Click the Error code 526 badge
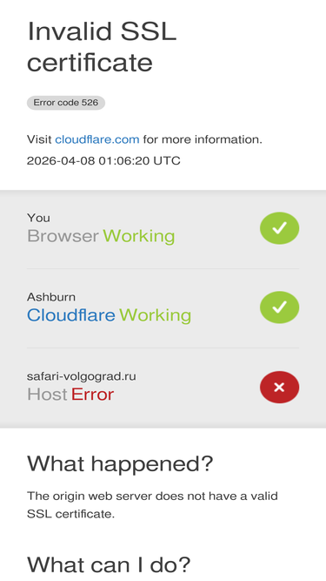This screenshot has height=581, width=326. click(66, 103)
